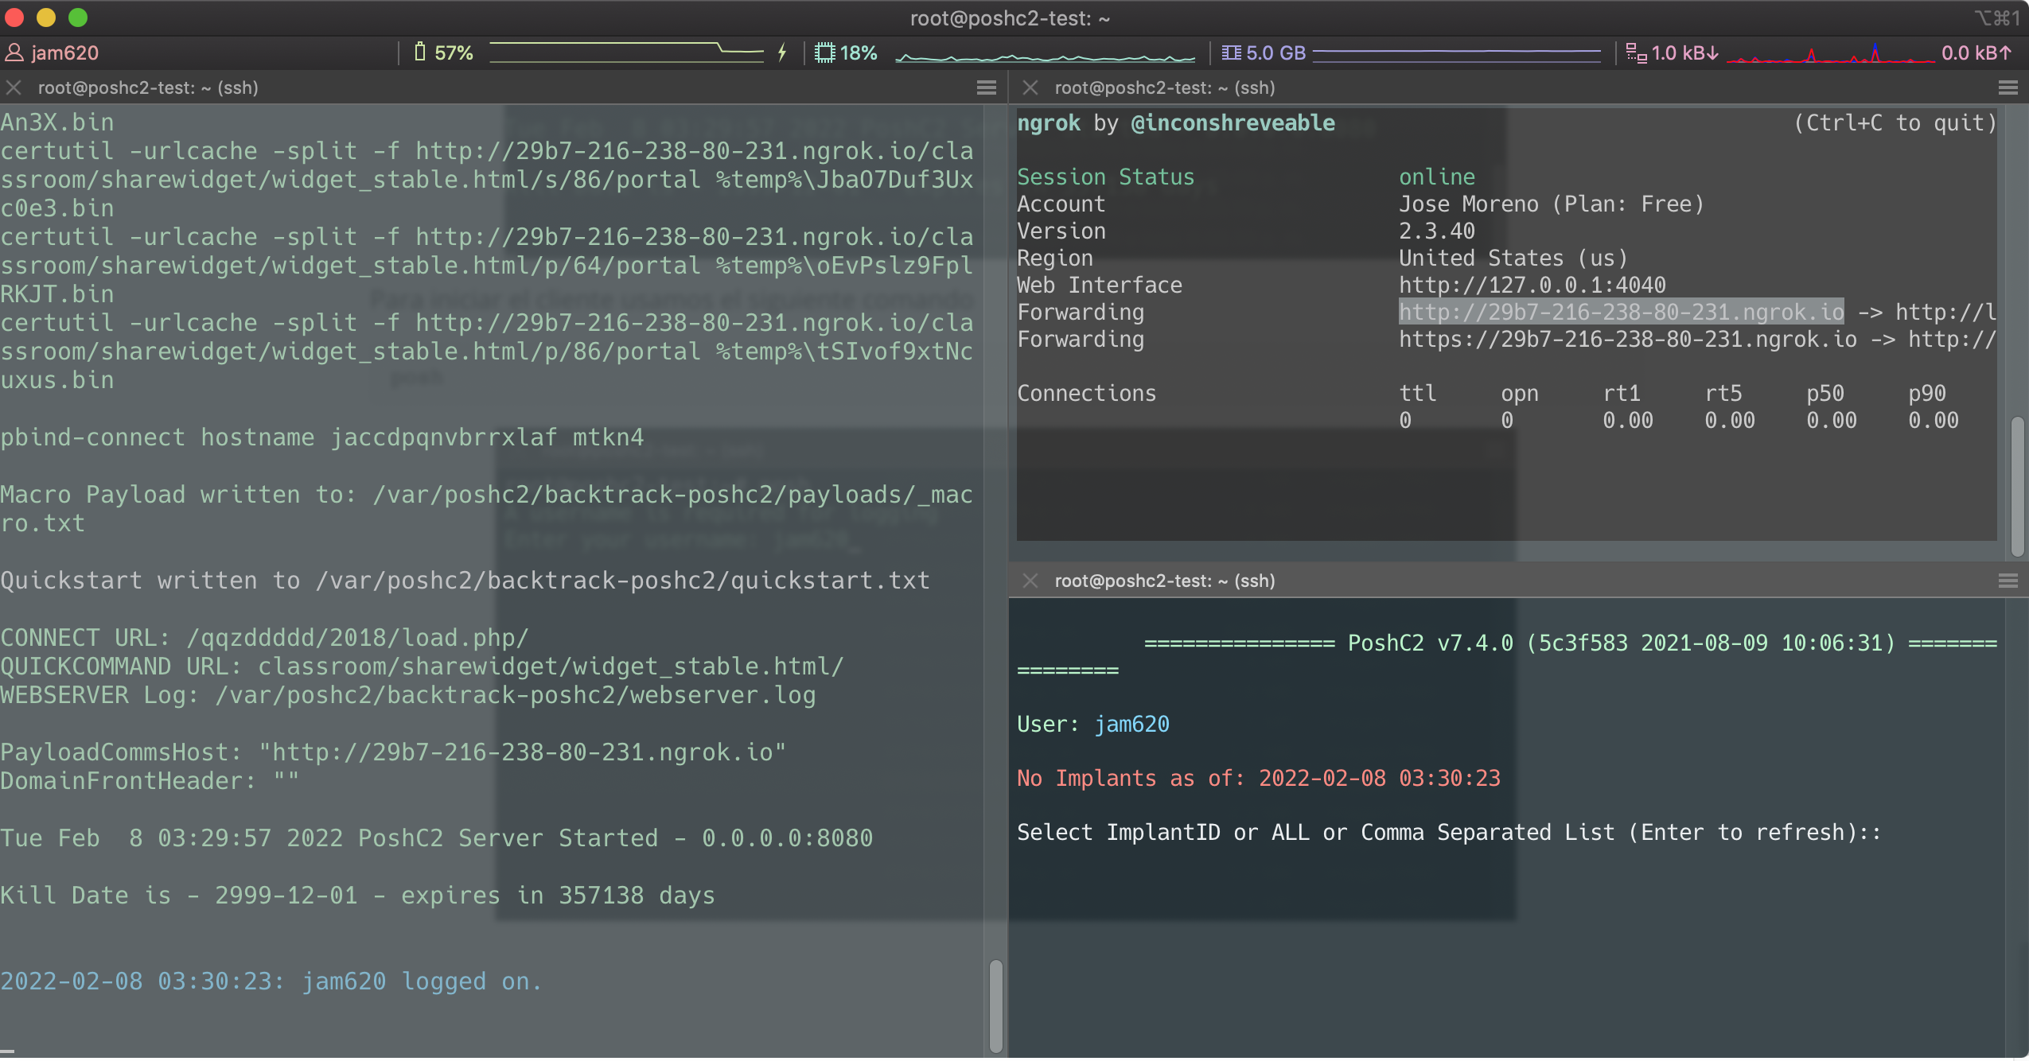Click the pbind-connect hostname line

[322, 437]
